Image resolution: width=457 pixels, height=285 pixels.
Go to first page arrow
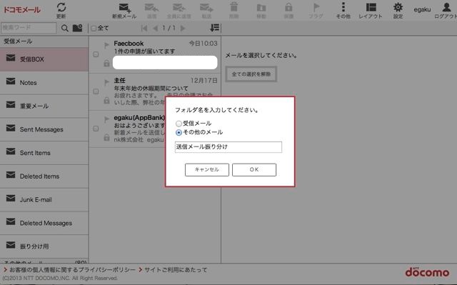click(144, 29)
